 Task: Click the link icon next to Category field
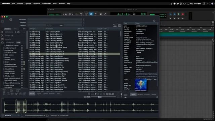point(50,26)
